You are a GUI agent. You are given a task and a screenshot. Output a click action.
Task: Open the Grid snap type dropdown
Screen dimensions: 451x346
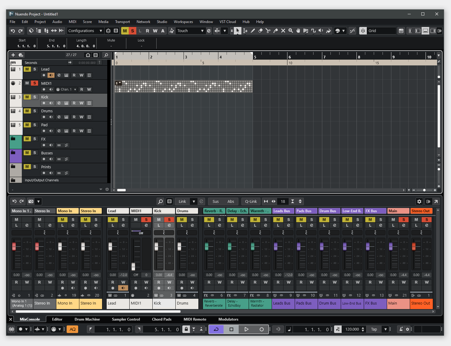click(x=382, y=31)
